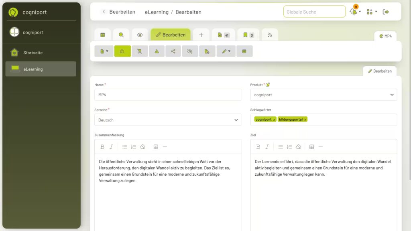This screenshot has width=411, height=231.
Task: Open the notifications bell menu
Action: click(x=355, y=12)
